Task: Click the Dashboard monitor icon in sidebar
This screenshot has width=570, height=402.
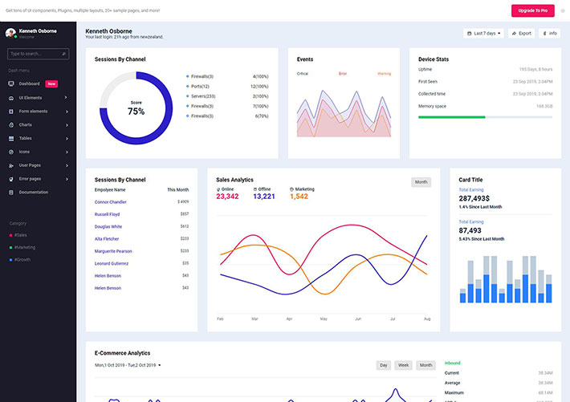Action: [10, 83]
